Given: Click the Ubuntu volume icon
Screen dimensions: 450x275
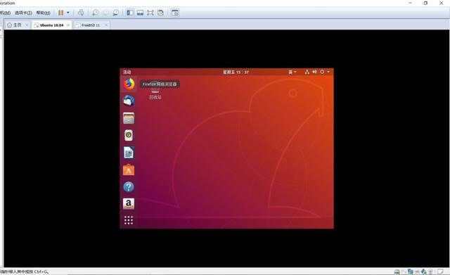Looking at the screenshot, I should [314, 72].
